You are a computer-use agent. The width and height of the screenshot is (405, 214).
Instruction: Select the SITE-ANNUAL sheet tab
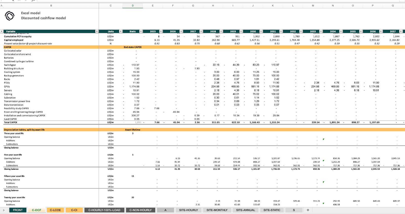pos(246,210)
